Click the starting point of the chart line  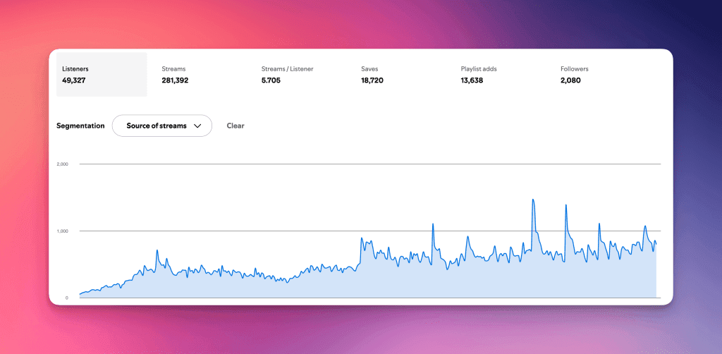(80, 293)
